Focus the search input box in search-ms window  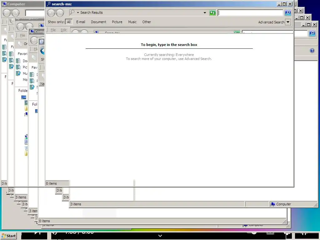(250, 13)
